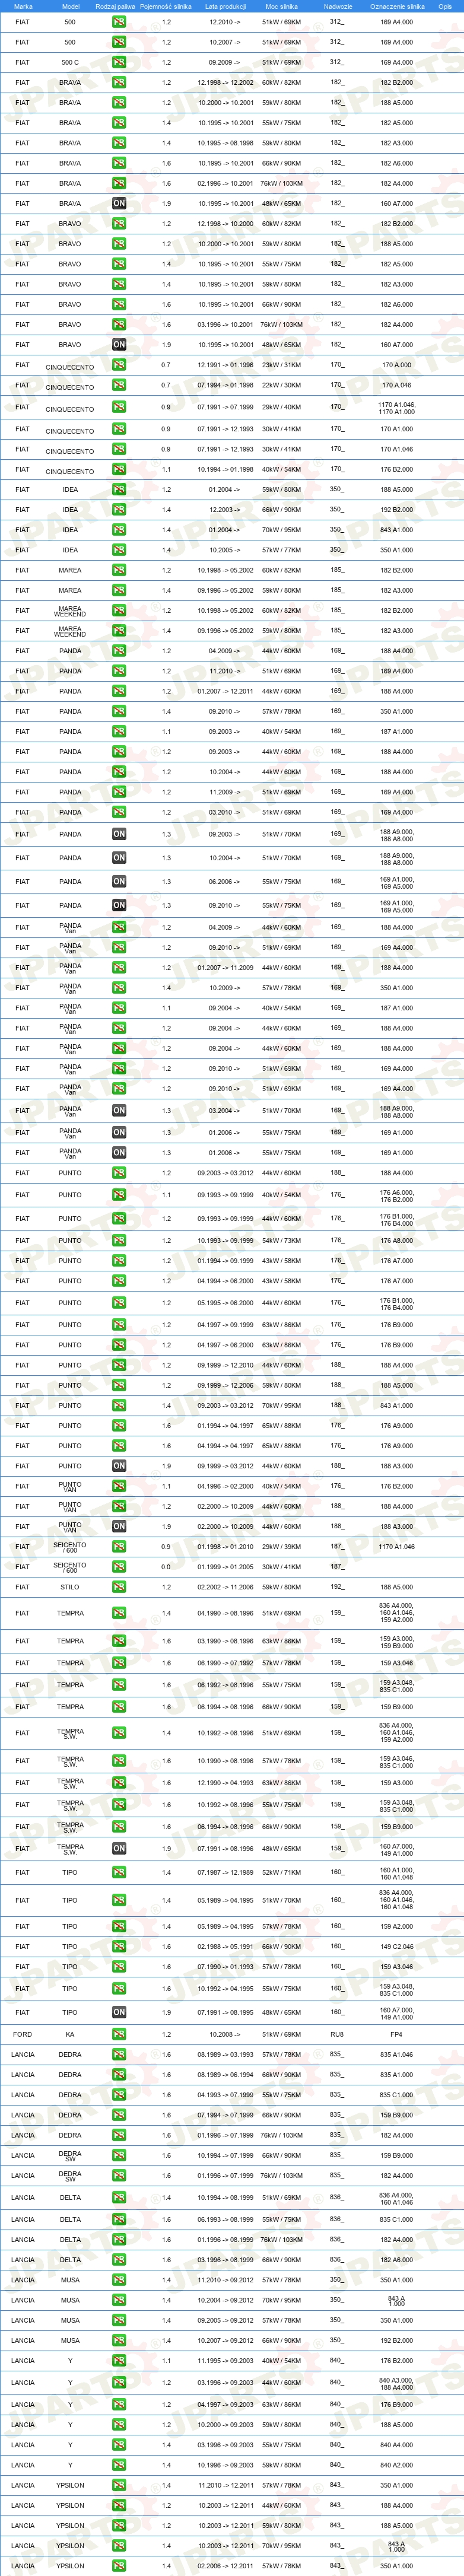Click the ON diesel icon in TEMPRA S.W. 1.9 row
This screenshot has height=2576, width=464.
(x=119, y=1849)
